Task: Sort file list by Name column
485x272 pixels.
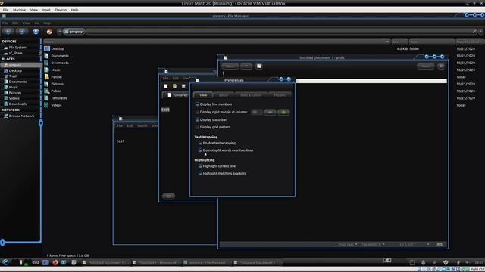Action: [217, 42]
